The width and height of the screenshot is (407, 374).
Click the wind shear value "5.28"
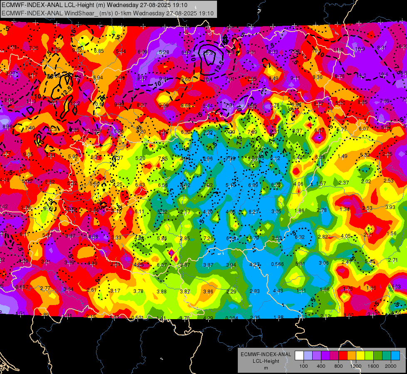coord(164,52)
